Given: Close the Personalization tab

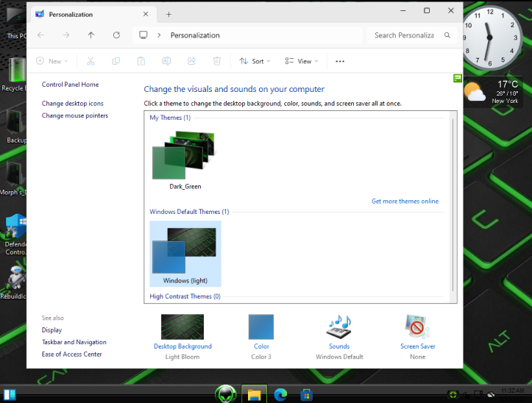Looking at the screenshot, I should coord(146,14).
